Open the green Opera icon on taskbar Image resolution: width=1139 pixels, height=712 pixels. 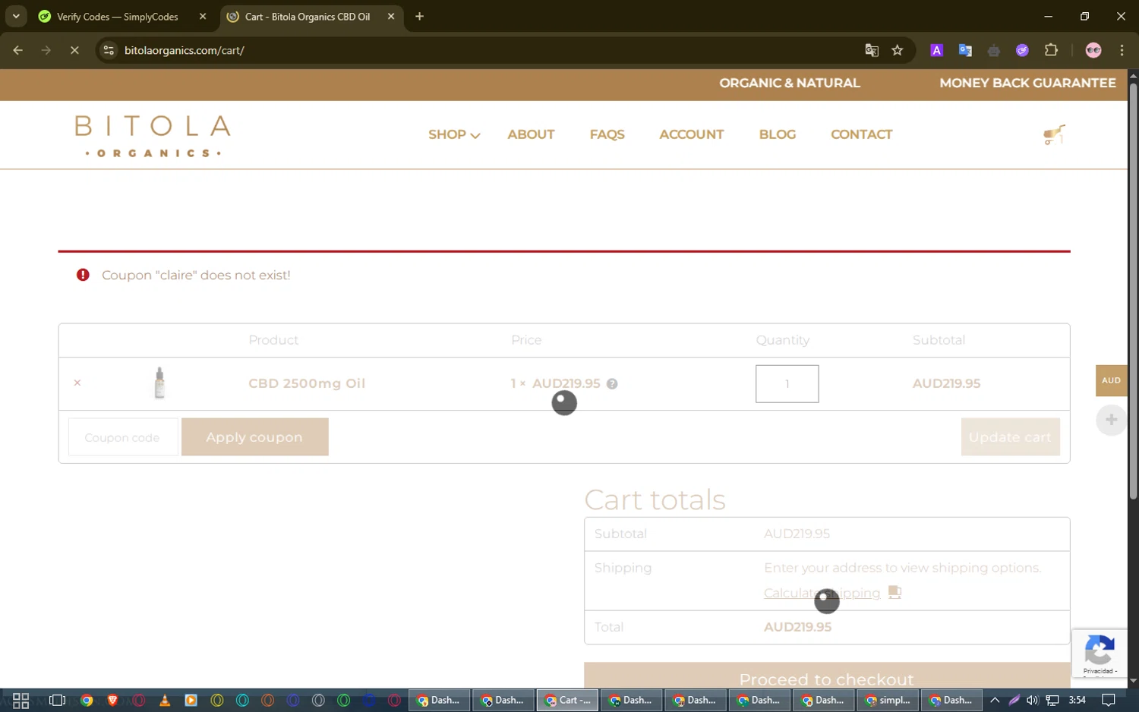[343, 700]
